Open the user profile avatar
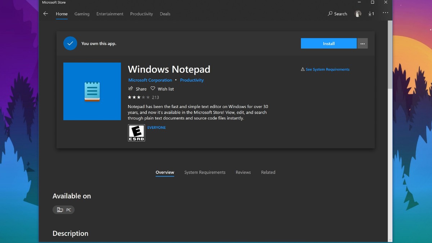Image resolution: width=432 pixels, height=243 pixels. [x=358, y=14]
